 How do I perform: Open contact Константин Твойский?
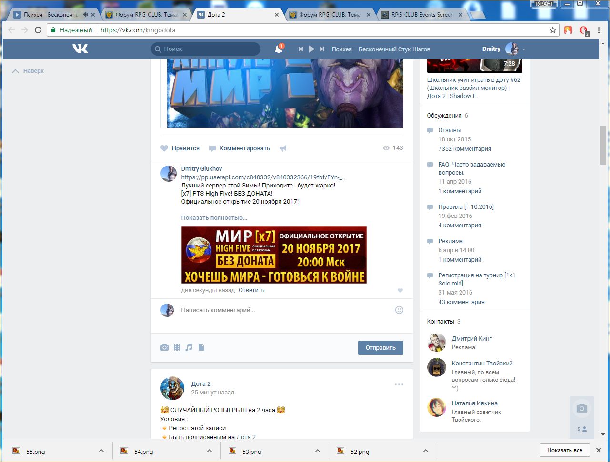tap(482, 364)
